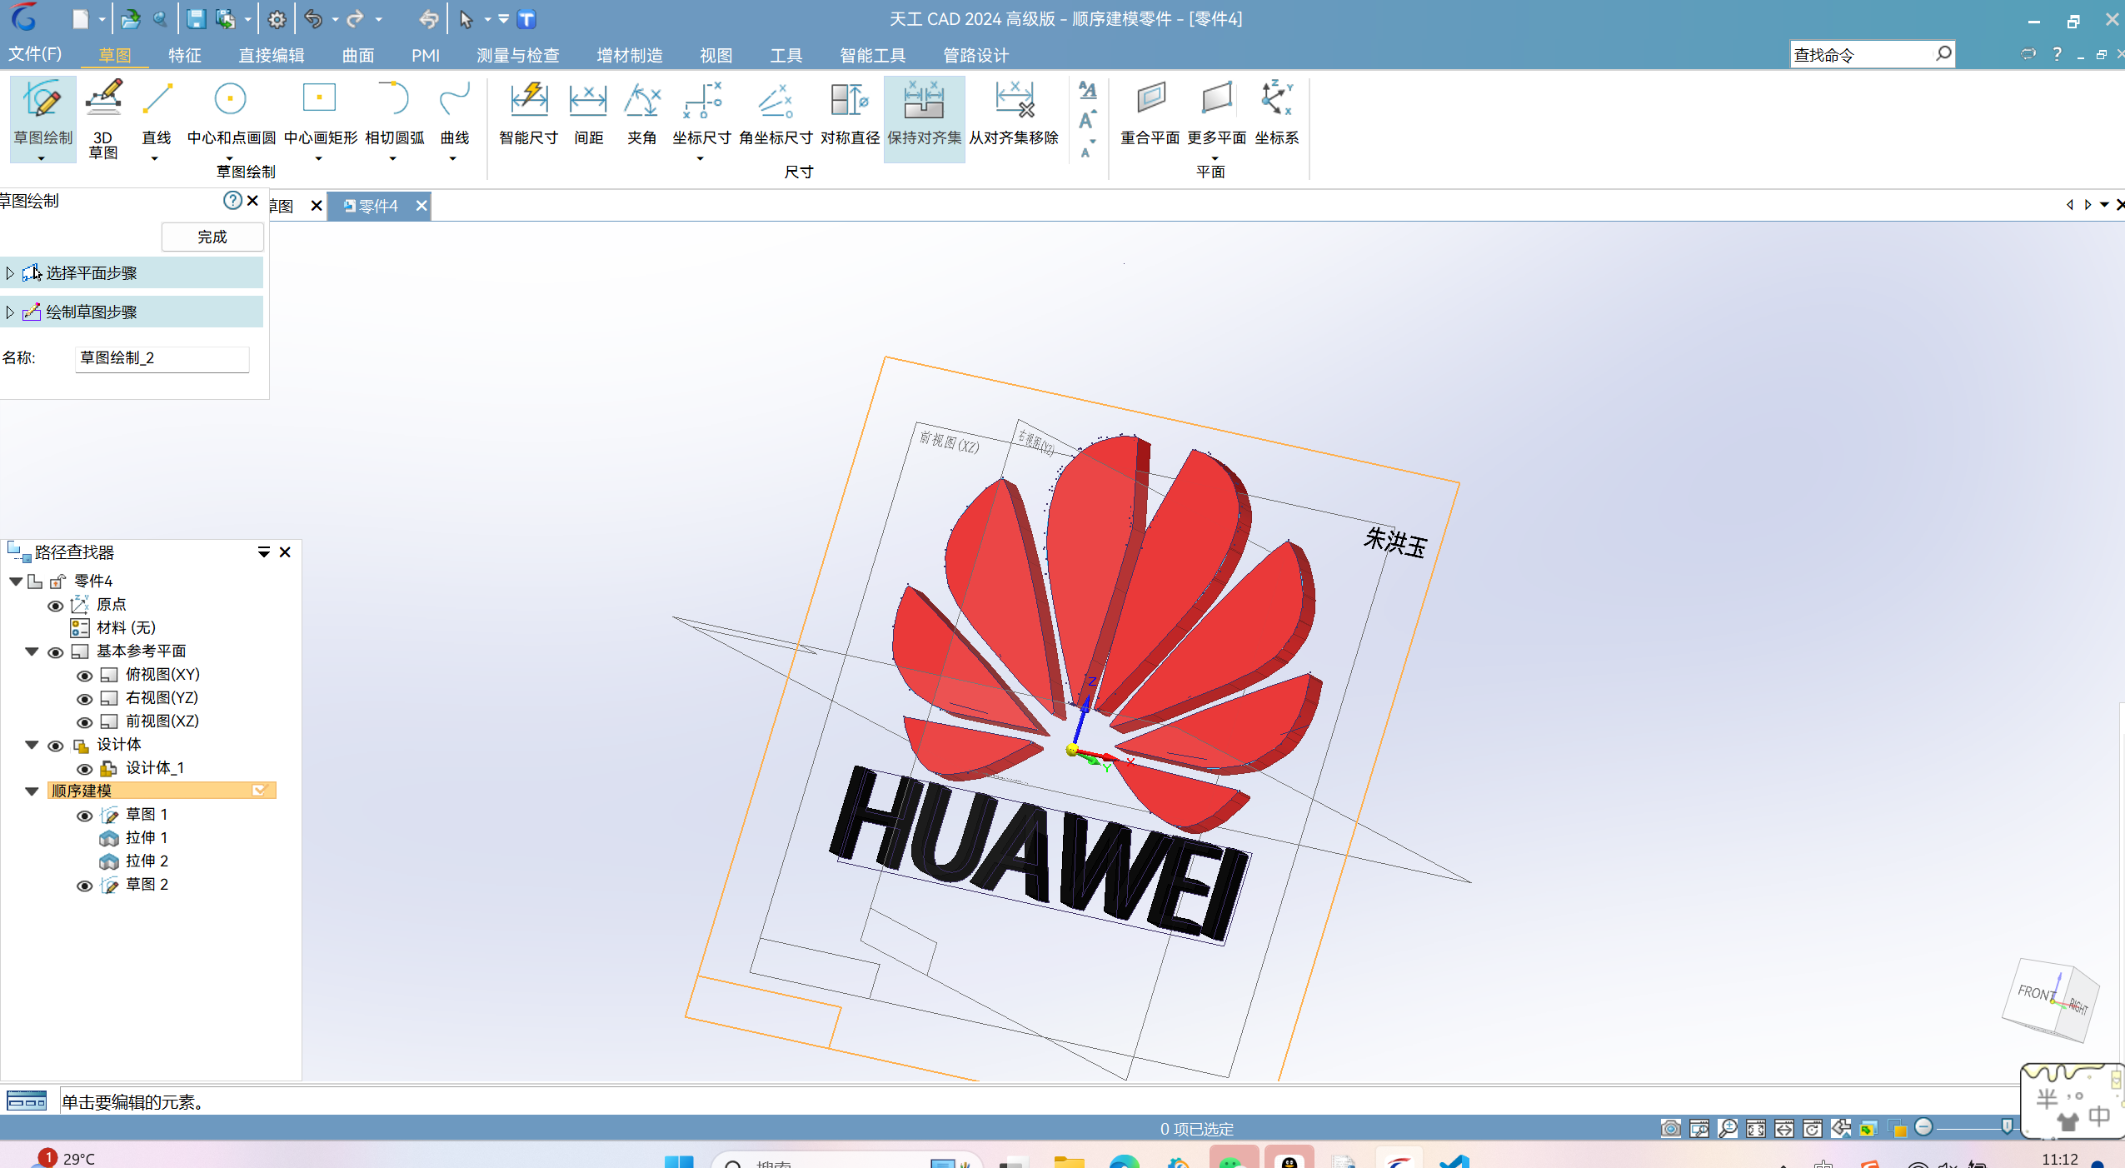2125x1168 pixels.
Task: Switch to the 曲面 ribbon tab
Action: pos(358,55)
